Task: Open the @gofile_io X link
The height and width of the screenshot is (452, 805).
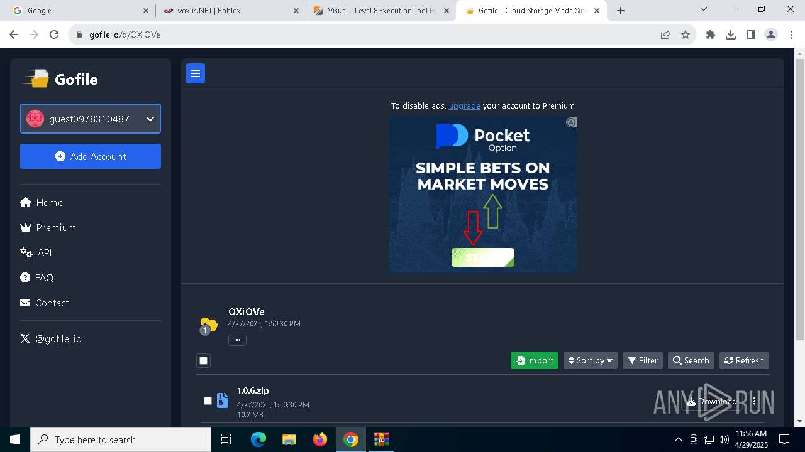Action: (51, 338)
